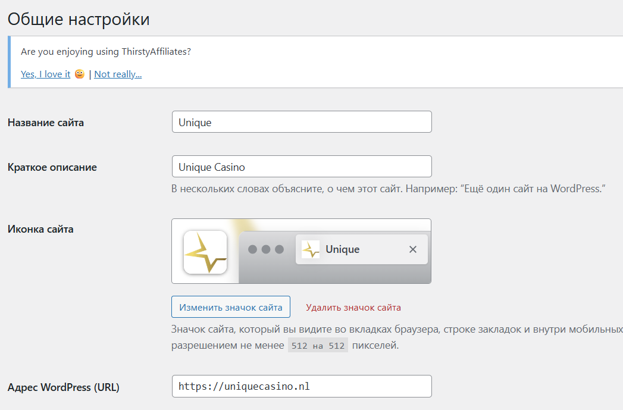Focus the Название сайта input containing Unique
623x410 pixels.
302,121
